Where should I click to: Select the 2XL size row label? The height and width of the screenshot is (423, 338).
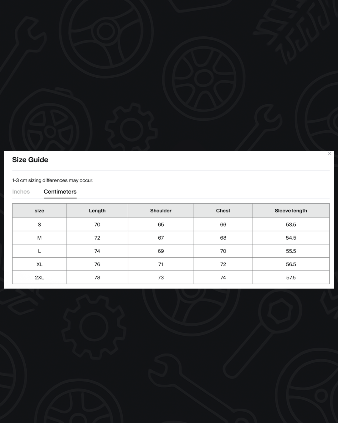(x=39, y=278)
